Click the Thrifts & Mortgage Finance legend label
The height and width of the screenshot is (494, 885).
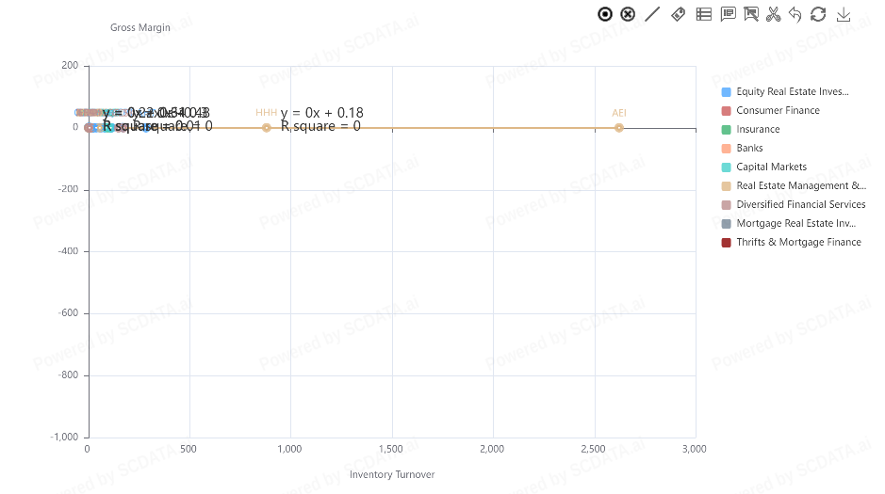point(798,243)
